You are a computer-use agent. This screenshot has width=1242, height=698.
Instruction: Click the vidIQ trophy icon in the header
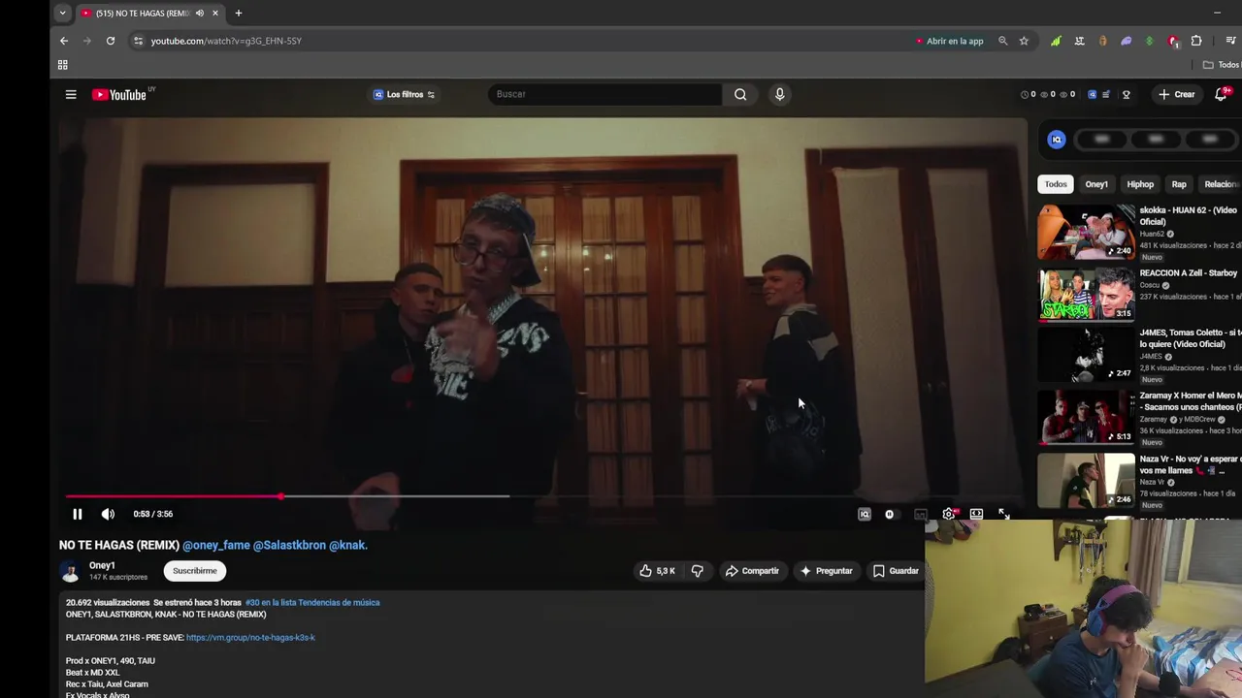[1127, 94]
